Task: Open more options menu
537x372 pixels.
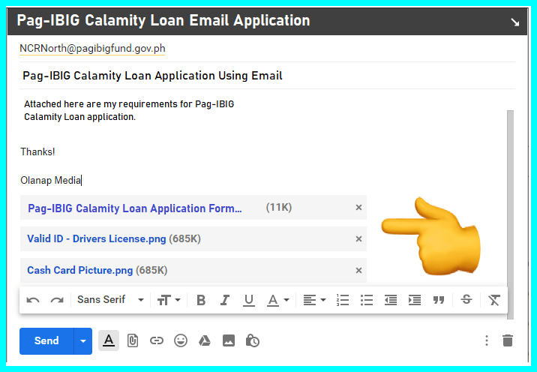Action: (486, 340)
